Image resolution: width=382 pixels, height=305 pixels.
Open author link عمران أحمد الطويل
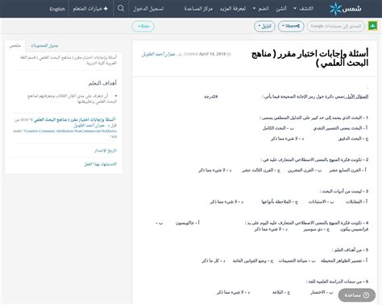click(x=161, y=54)
